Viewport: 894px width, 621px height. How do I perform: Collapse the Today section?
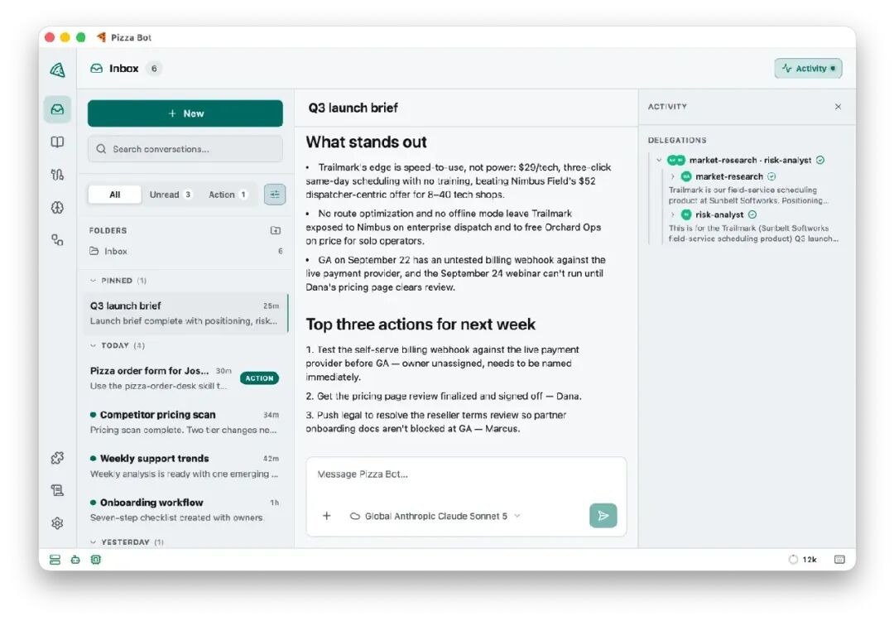tap(93, 345)
